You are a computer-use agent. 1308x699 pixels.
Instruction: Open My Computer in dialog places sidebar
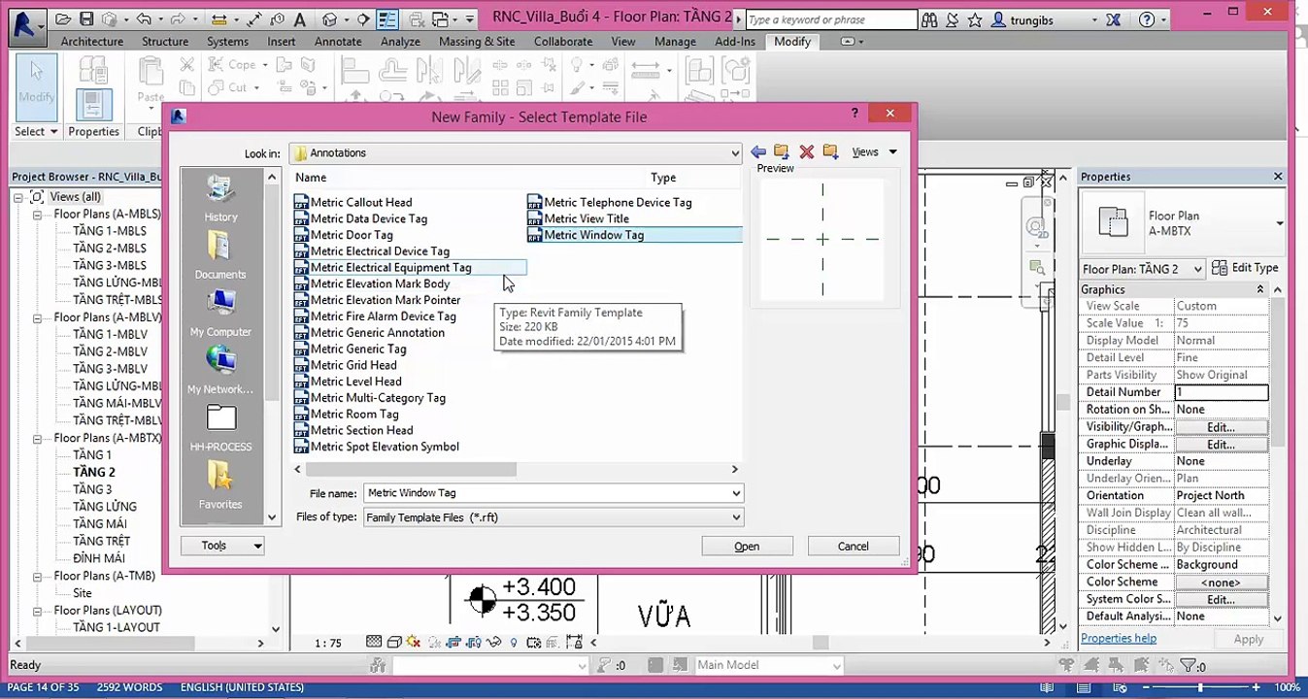[220, 314]
